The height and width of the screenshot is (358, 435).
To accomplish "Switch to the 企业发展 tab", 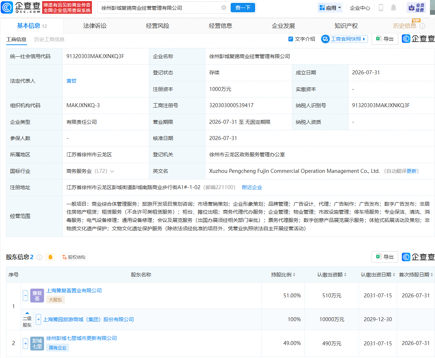I will tap(283, 26).
